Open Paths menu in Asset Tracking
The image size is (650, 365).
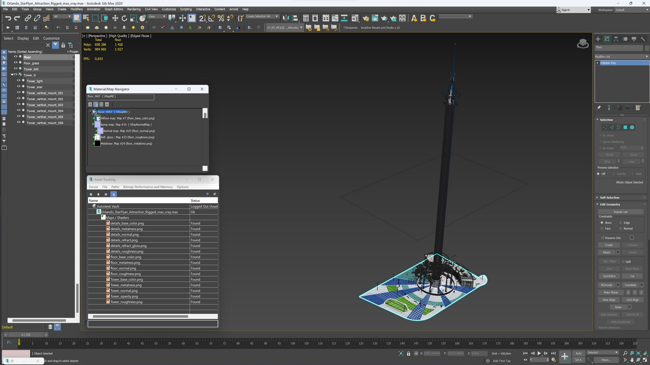click(115, 187)
